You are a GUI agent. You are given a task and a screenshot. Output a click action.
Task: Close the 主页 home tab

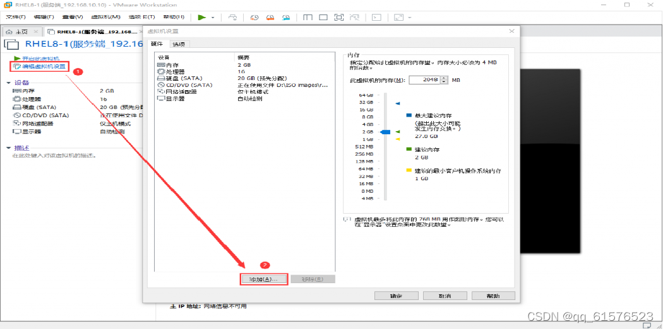(36, 32)
